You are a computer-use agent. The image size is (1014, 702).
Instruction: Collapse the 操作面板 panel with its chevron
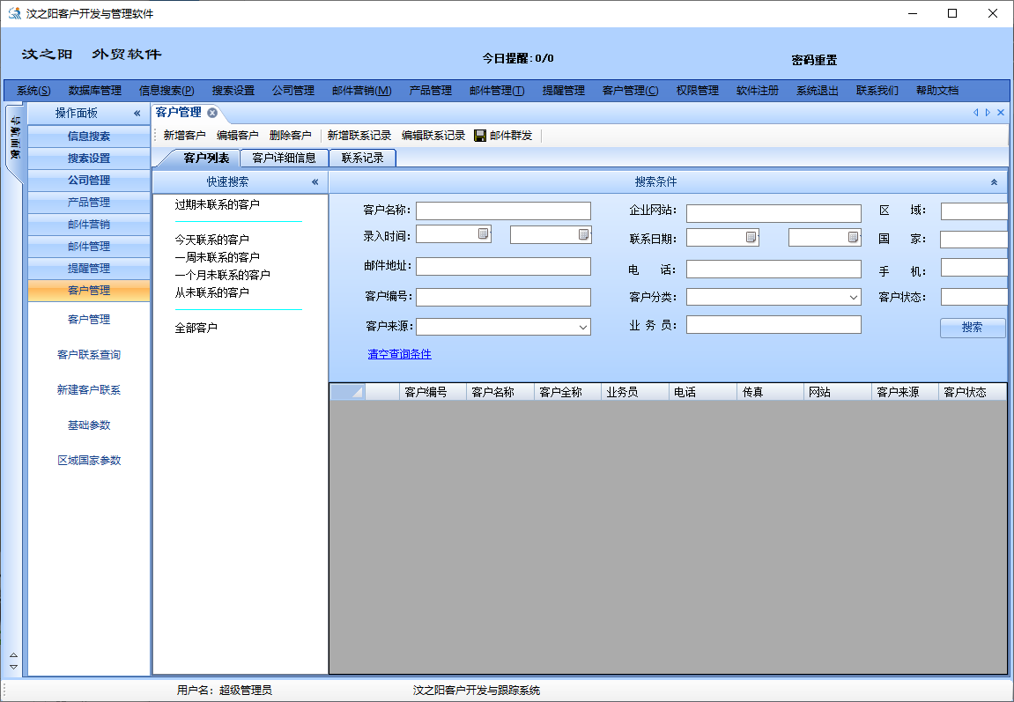[137, 113]
